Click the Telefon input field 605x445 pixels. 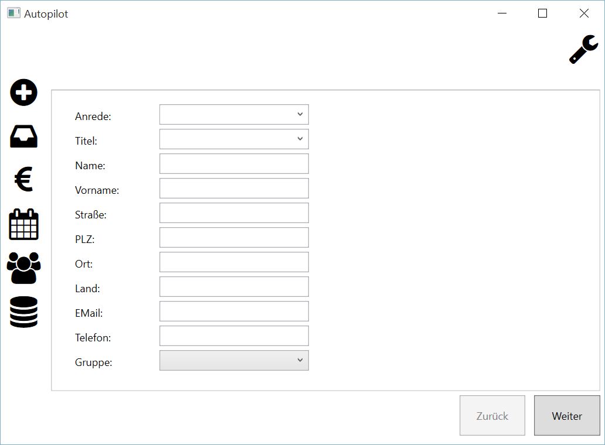pos(234,336)
